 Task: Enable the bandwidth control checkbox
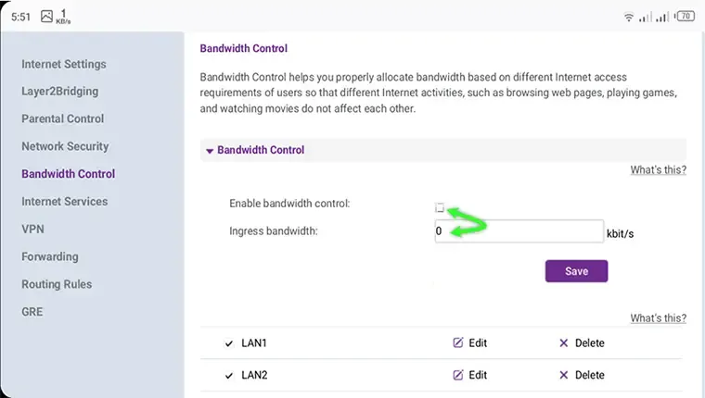coord(440,207)
